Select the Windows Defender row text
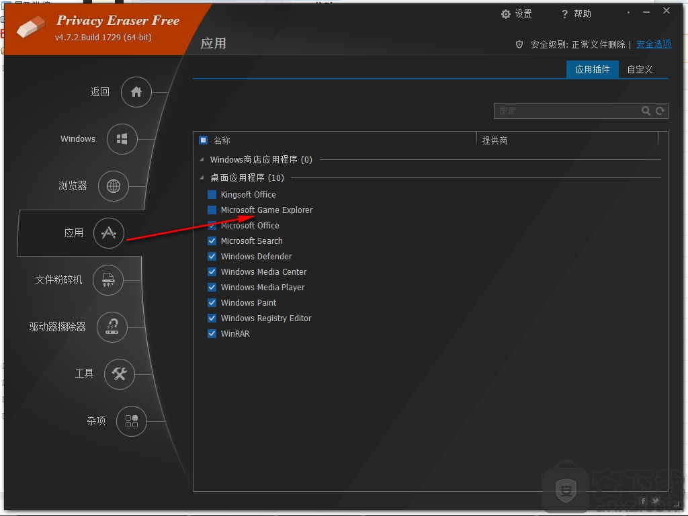Image resolution: width=688 pixels, height=516 pixels. click(256, 256)
